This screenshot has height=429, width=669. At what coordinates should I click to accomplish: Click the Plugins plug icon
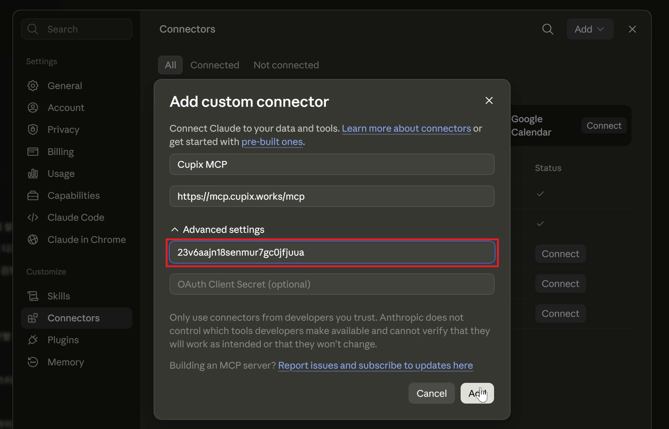33,340
